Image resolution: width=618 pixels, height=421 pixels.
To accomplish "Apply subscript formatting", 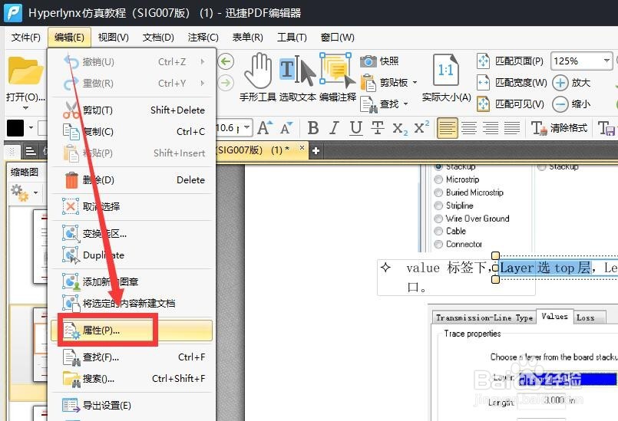I will point(400,128).
